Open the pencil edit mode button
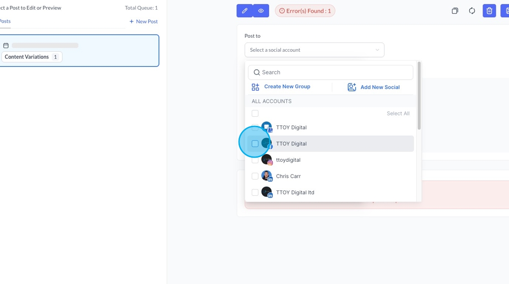This screenshot has width=509, height=284. point(245,11)
